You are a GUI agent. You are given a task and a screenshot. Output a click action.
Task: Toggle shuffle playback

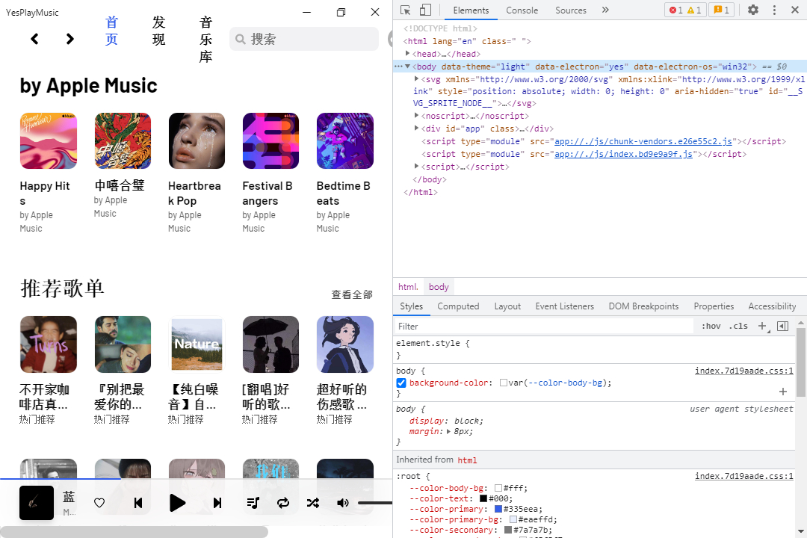coord(313,503)
